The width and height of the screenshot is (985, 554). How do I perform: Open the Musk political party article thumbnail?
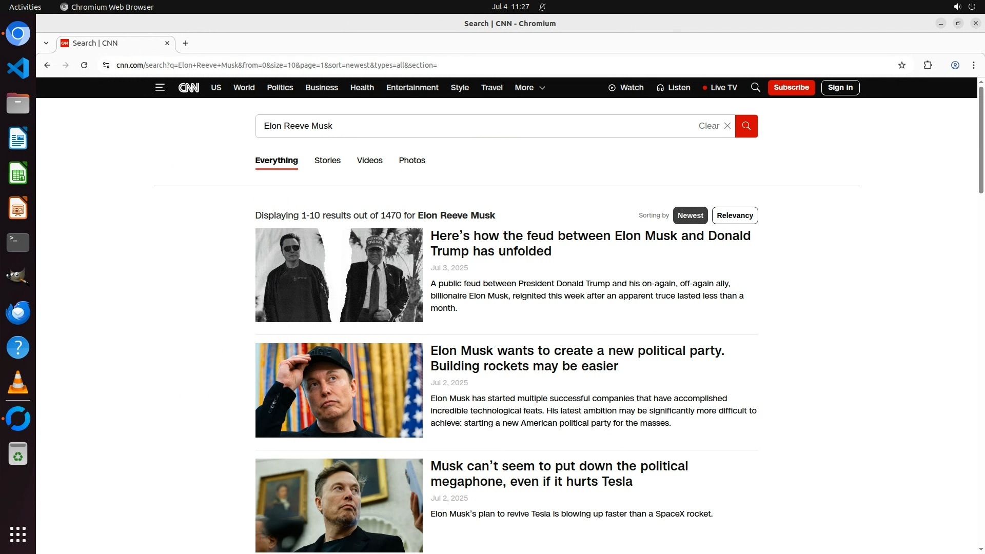tap(339, 390)
